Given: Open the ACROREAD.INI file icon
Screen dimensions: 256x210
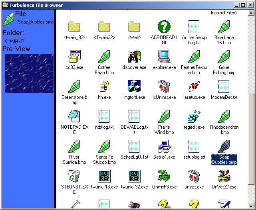Looking at the screenshot, I should [164, 27].
